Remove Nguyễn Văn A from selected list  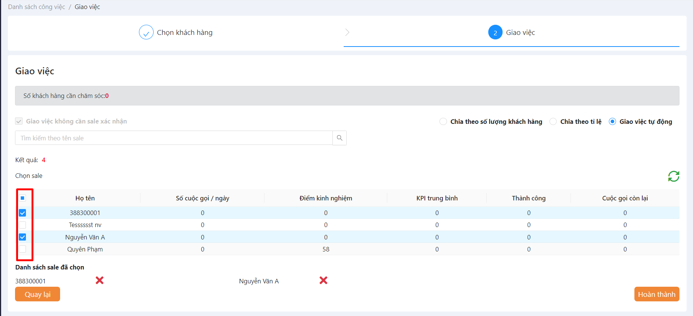click(x=323, y=280)
